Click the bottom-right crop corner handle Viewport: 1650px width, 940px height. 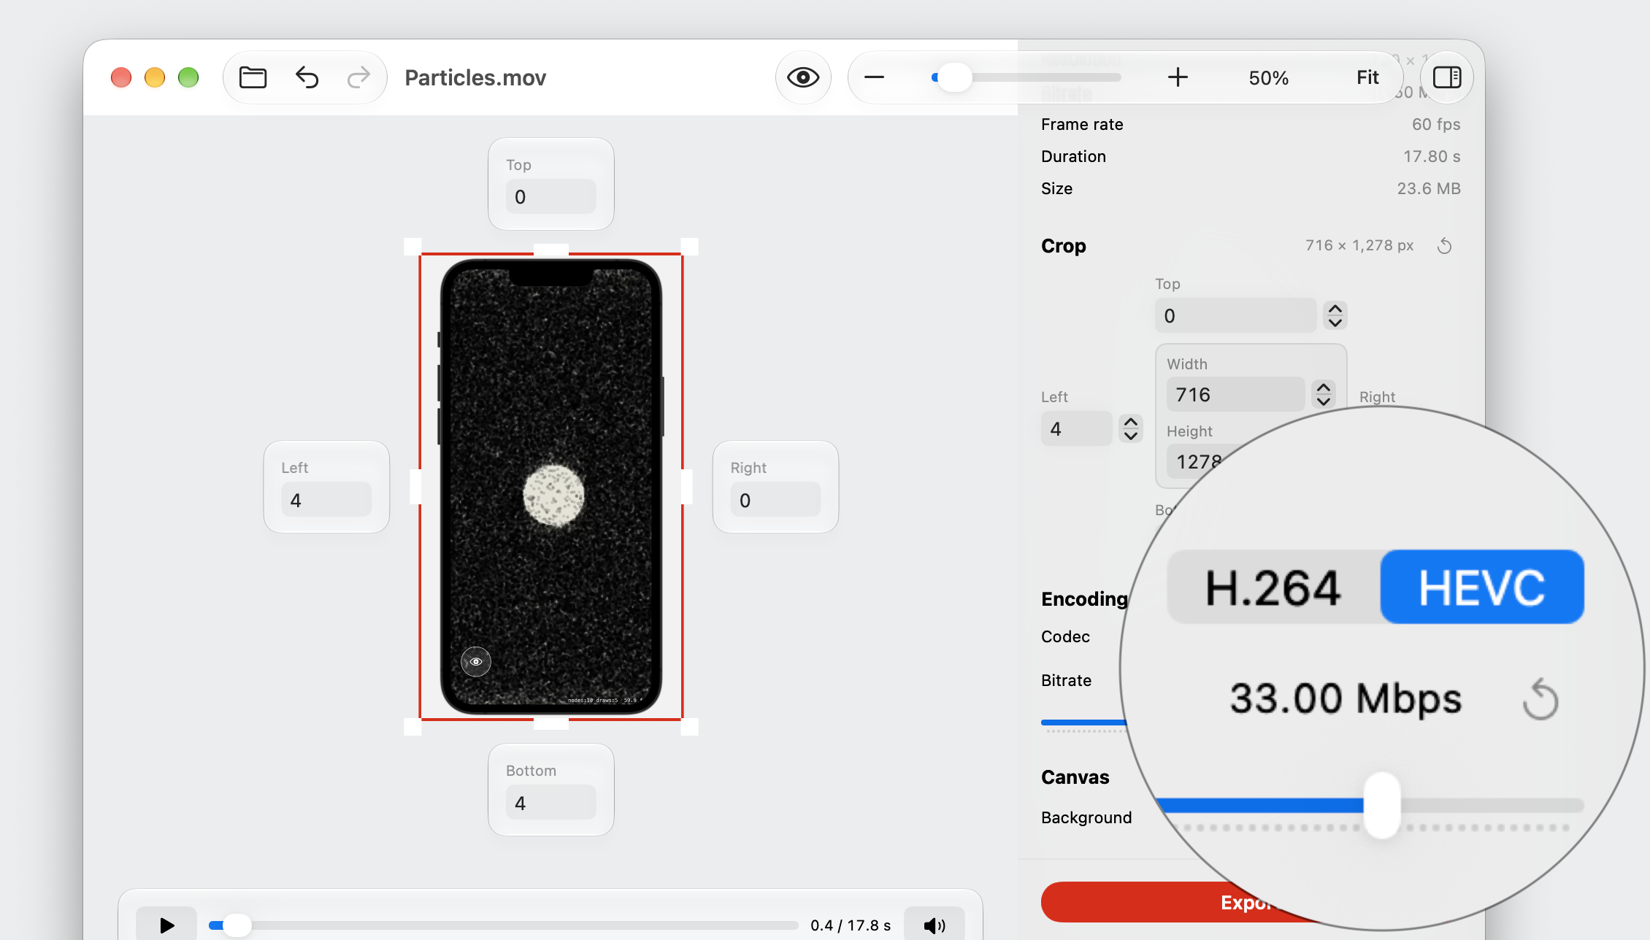pos(689,727)
